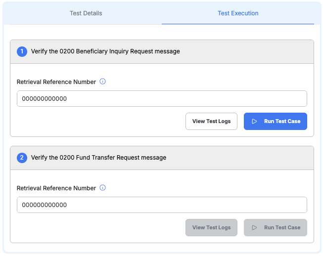View Test Logs for Fund Transfer step
This screenshot has width=323, height=256.
pos(211,228)
